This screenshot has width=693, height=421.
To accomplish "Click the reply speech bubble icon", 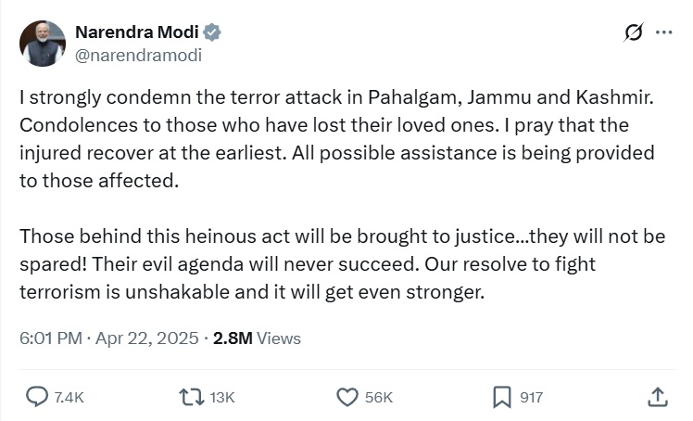I will [37, 397].
